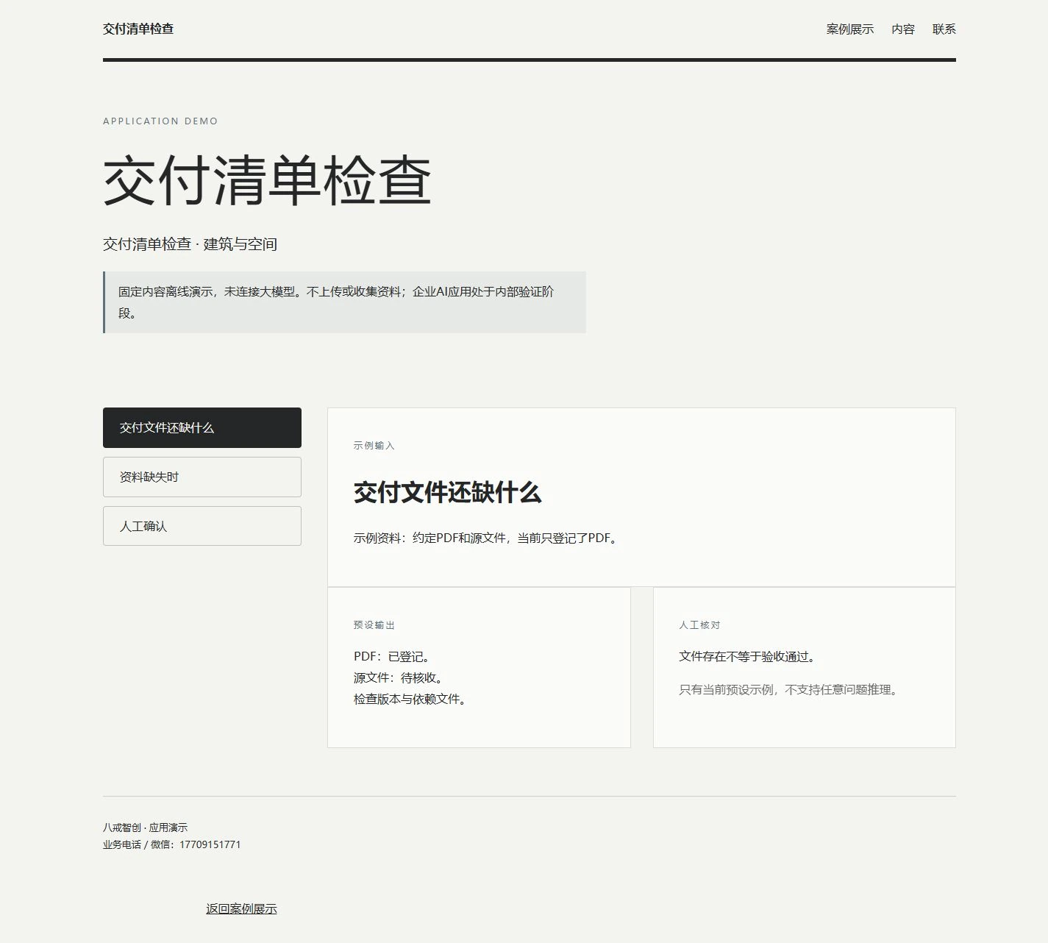Switch to the 资料缺失时 example
This screenshot has width=1048, height=943.
click(x=202, y=477)
